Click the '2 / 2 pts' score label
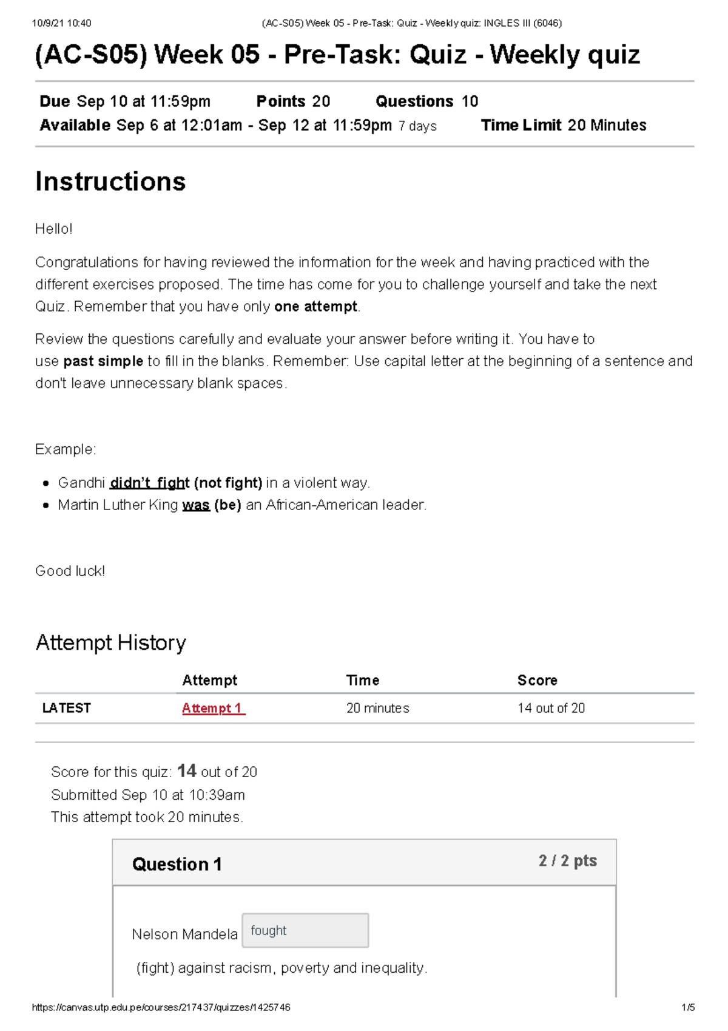This screenshot has width=728, height=1031. (x=567, y=861)
